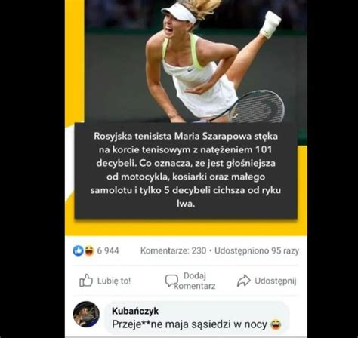Open the tennis player photo
Viewport: 358px width, 338px height.
click(196, 62)
